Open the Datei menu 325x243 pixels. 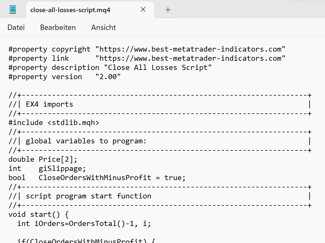(x=16, y=28)
